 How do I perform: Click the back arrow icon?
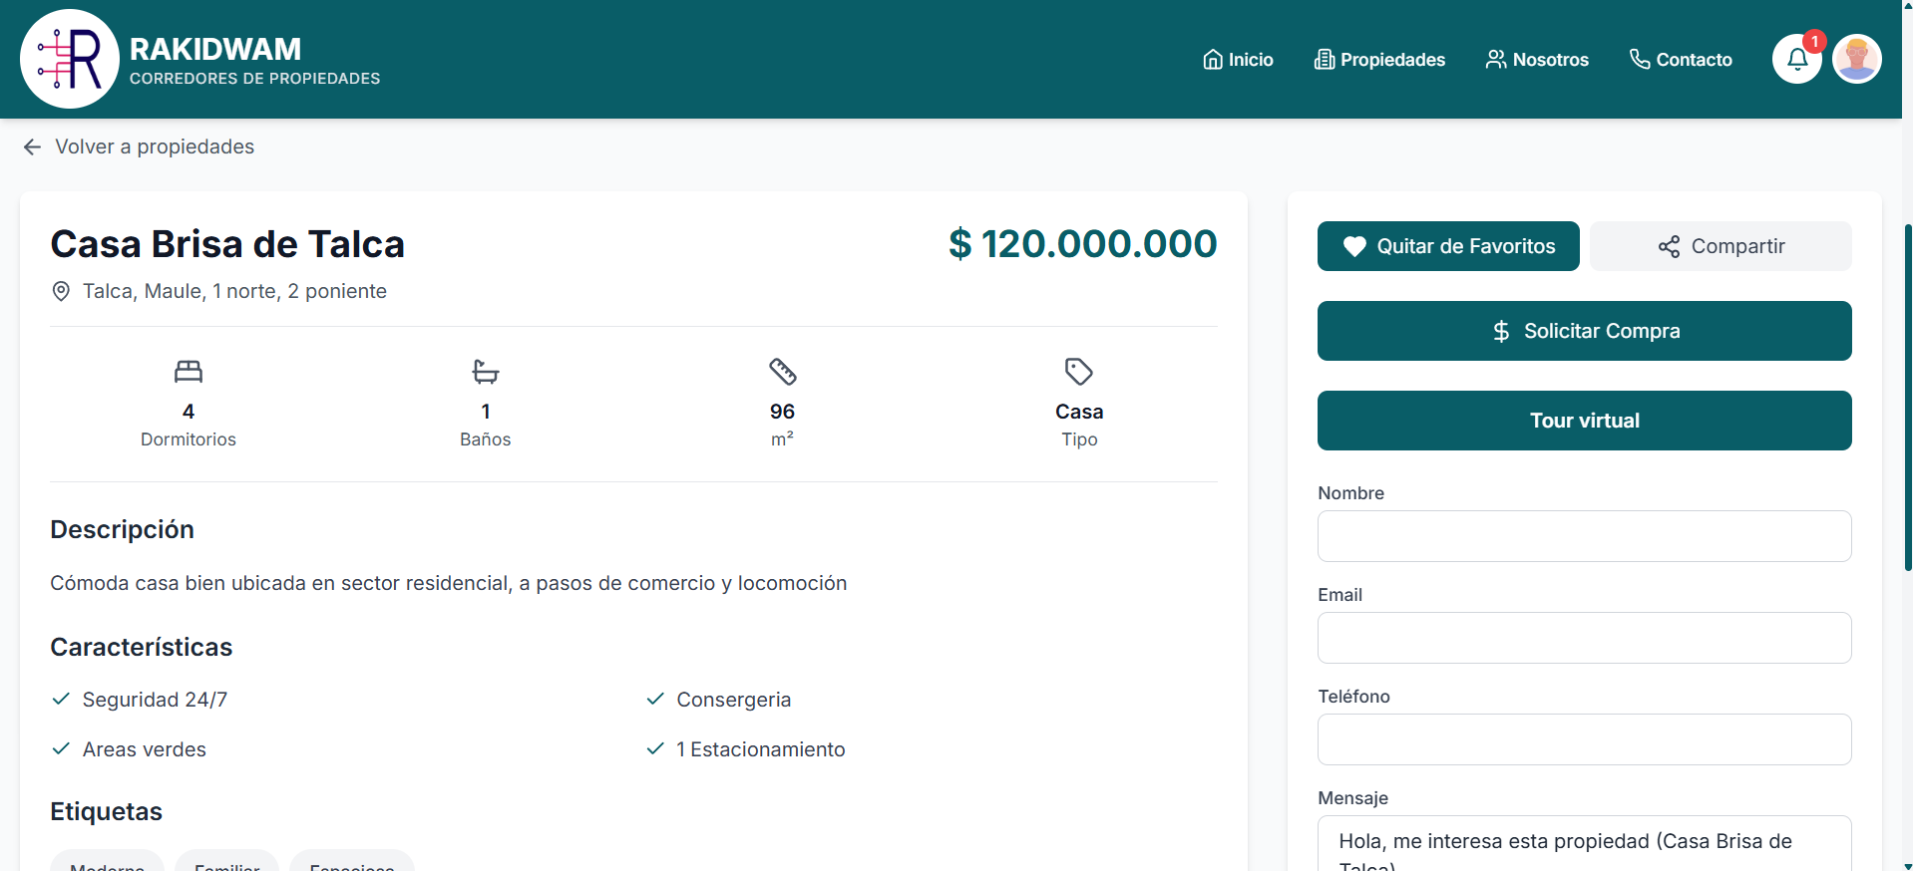(32, 146)
